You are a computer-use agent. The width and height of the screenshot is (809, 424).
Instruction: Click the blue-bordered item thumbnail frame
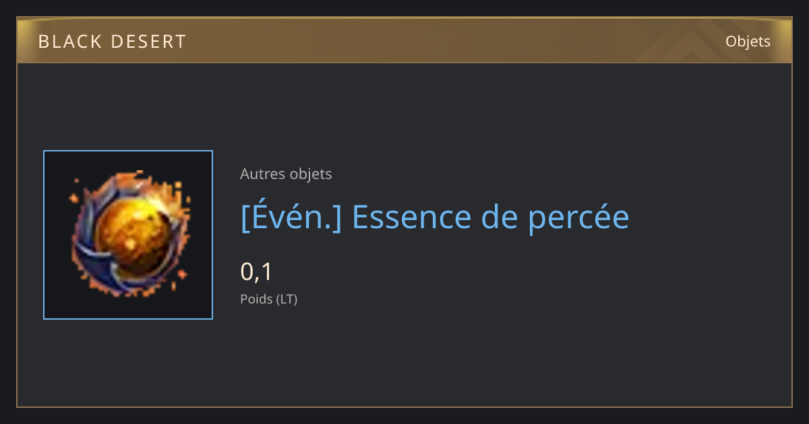[x=128, y=235]
